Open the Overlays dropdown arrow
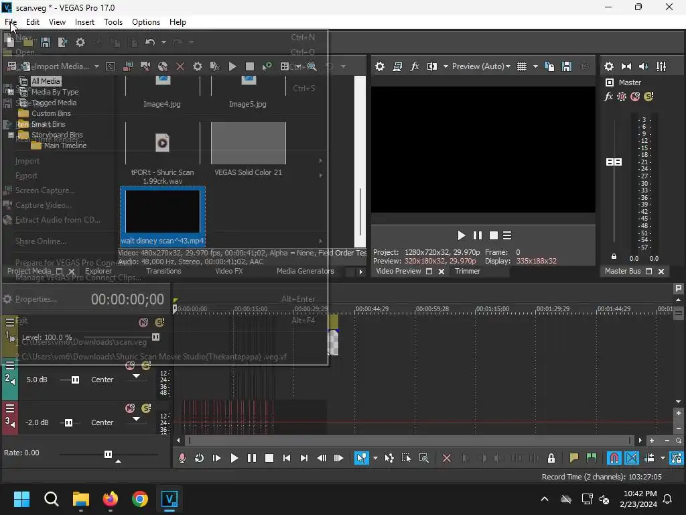This screenshot has width=686, height=515. click(x=535, y=66)
